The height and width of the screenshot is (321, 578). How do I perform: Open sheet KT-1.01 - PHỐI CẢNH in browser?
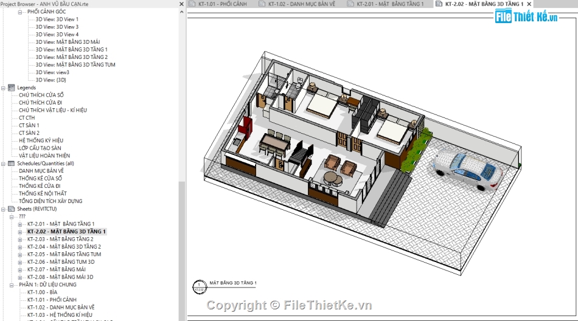[x=52, y=300]
